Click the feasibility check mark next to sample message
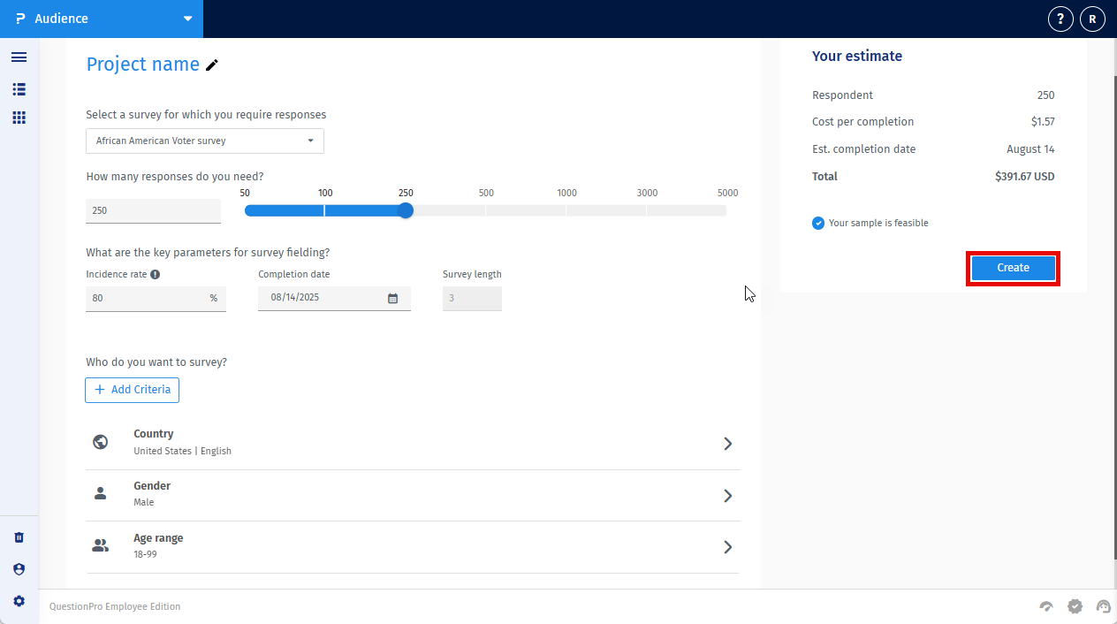This screenshot has width=1117, height=624. click(x=818, y=223)
